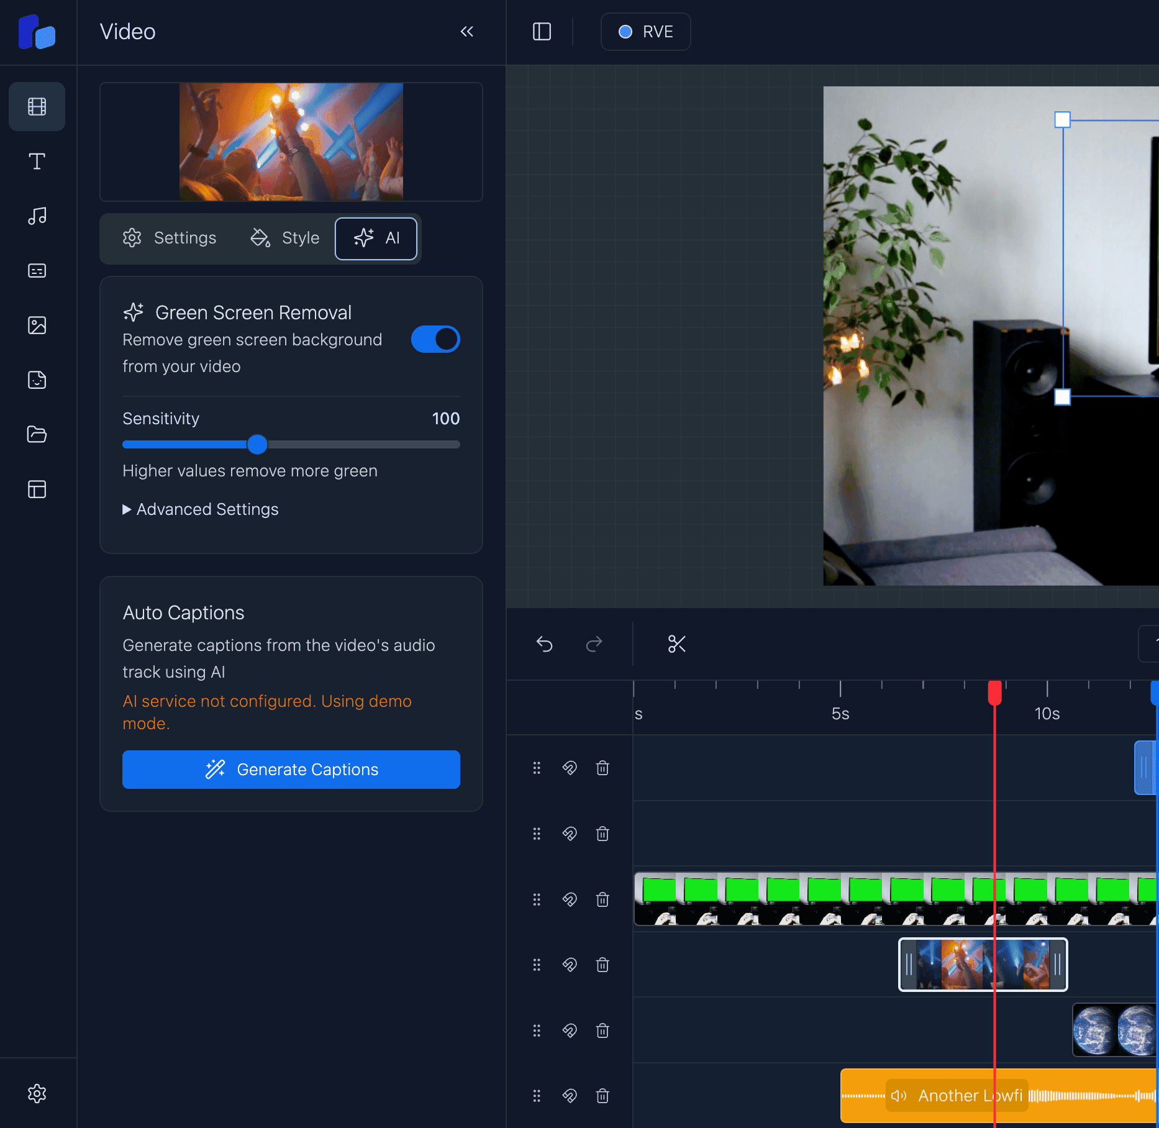Delete the green screen track
The image size is (1159, 1128).
pyautogui.click(x=602, y=899)
